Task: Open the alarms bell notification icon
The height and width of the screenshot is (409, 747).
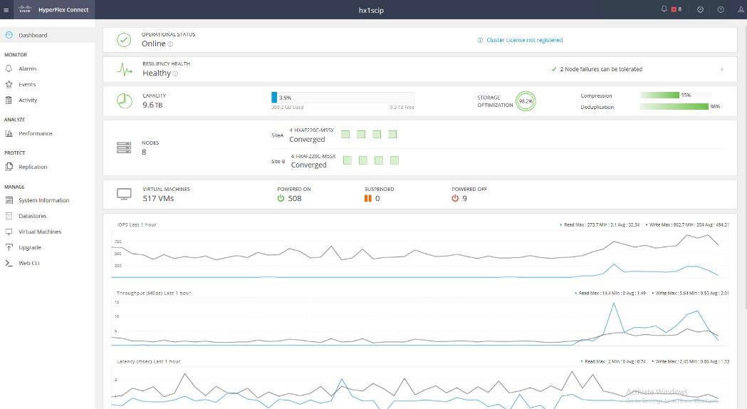Action: (x=664, y=9)
